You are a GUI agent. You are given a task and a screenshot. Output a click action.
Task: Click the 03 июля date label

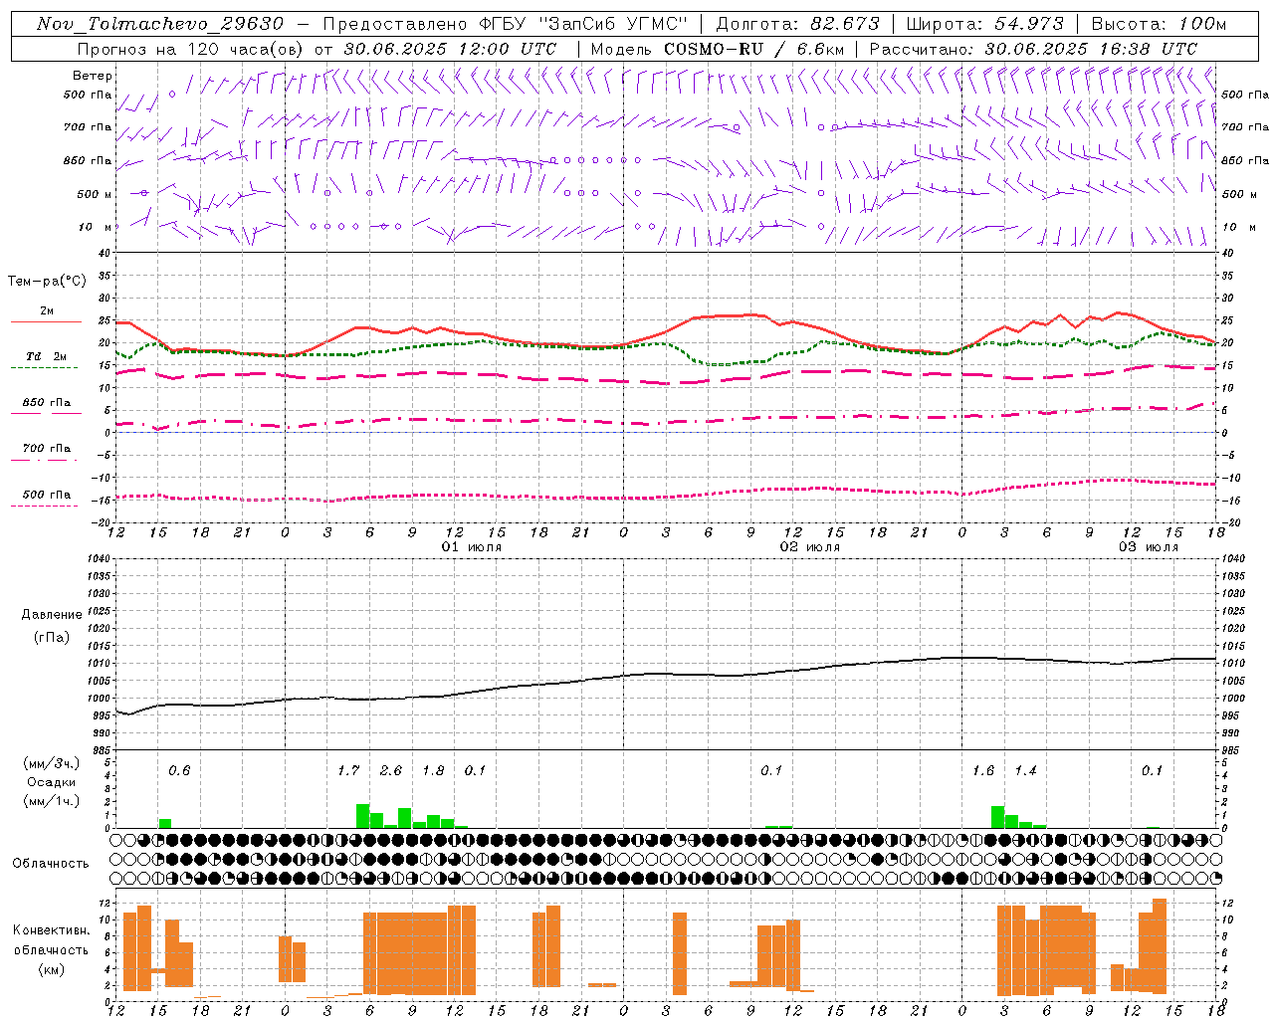[x=1149, y=547]
